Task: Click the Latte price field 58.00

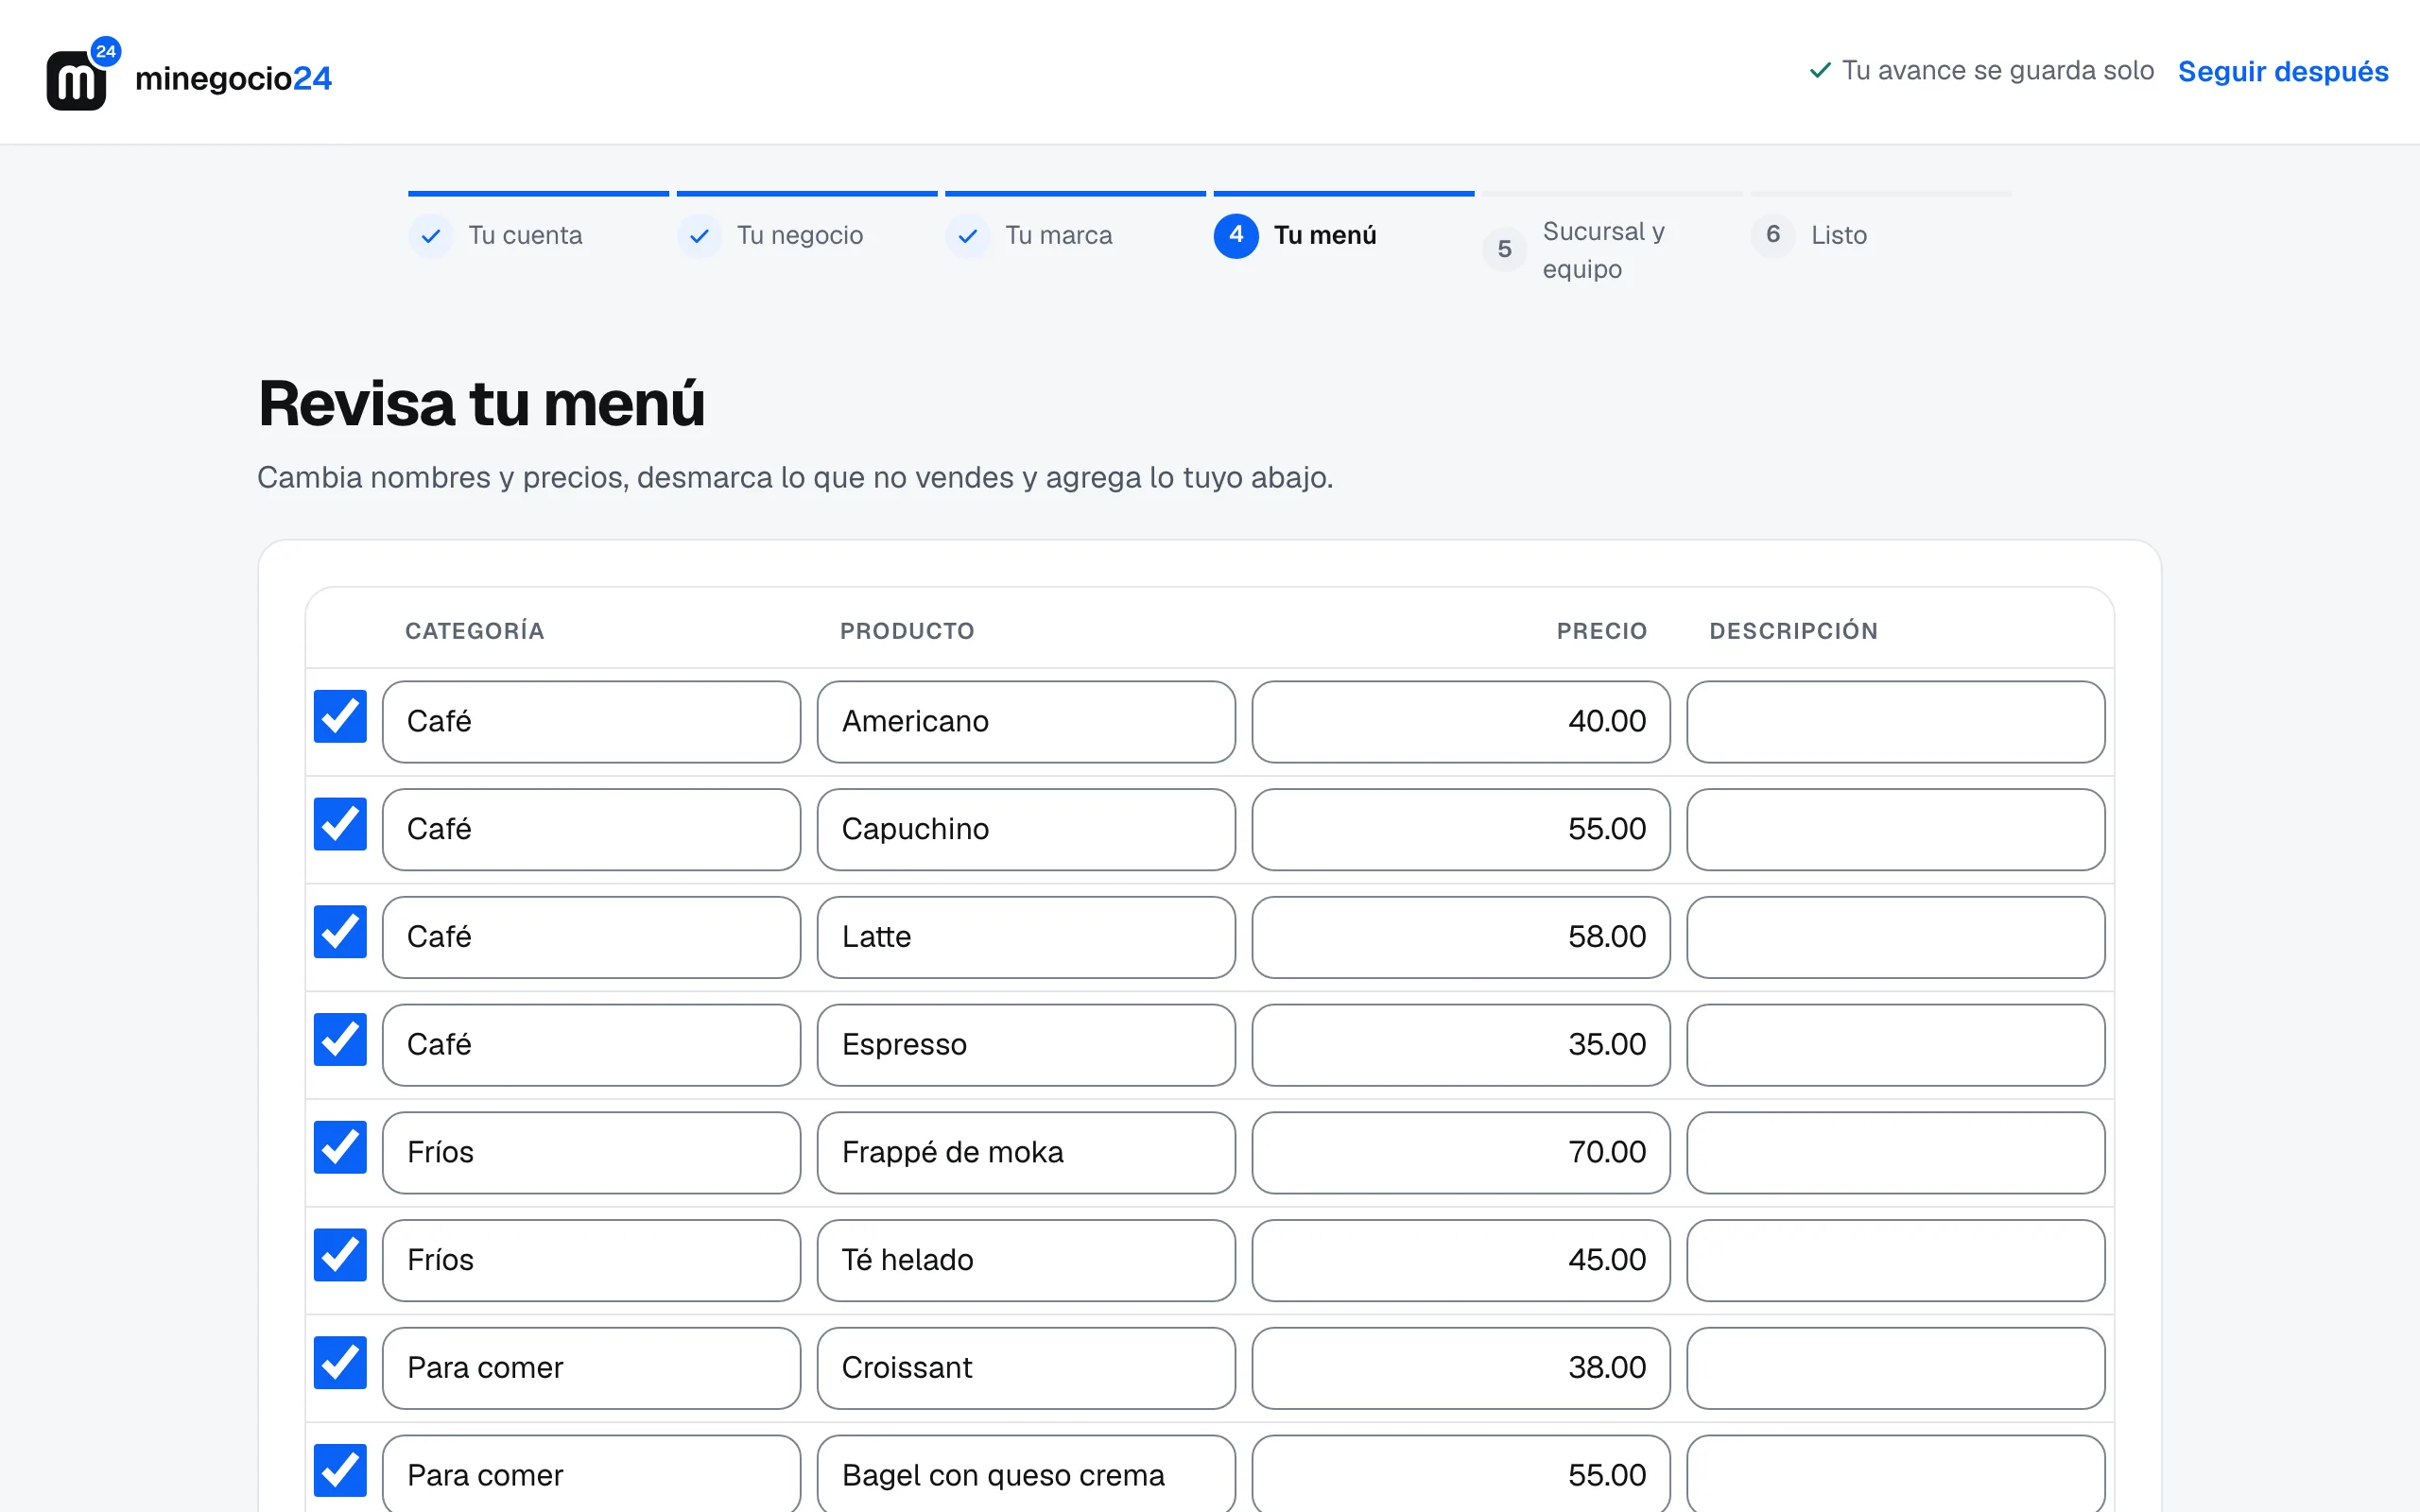Action: point(1461,938)
